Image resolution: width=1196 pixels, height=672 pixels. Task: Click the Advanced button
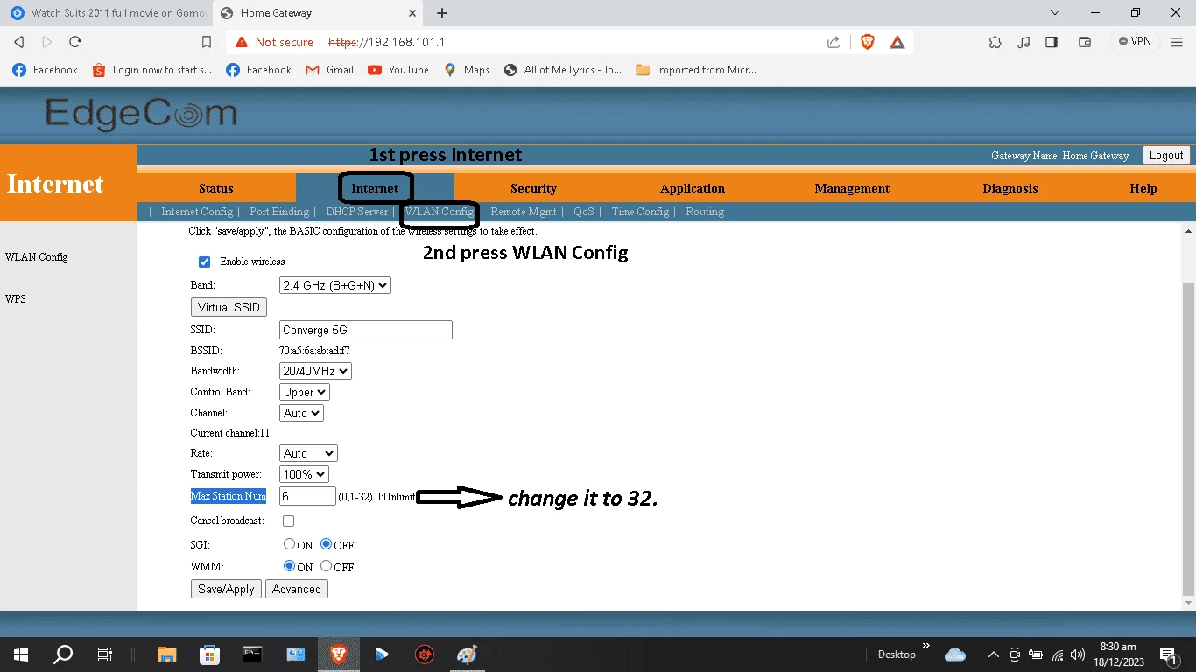[x=297, y=589]
